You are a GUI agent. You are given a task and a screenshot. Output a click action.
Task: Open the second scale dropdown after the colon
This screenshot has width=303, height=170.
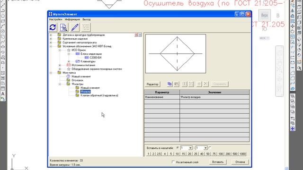(x=205, y=148)
